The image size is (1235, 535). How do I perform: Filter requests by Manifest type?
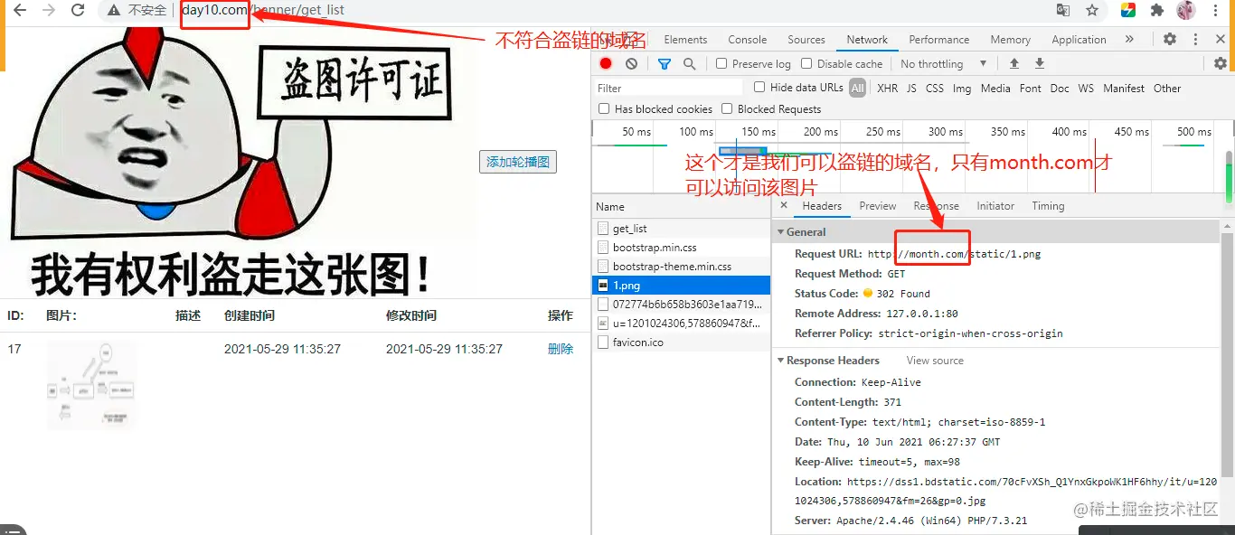pos(1124,89)
